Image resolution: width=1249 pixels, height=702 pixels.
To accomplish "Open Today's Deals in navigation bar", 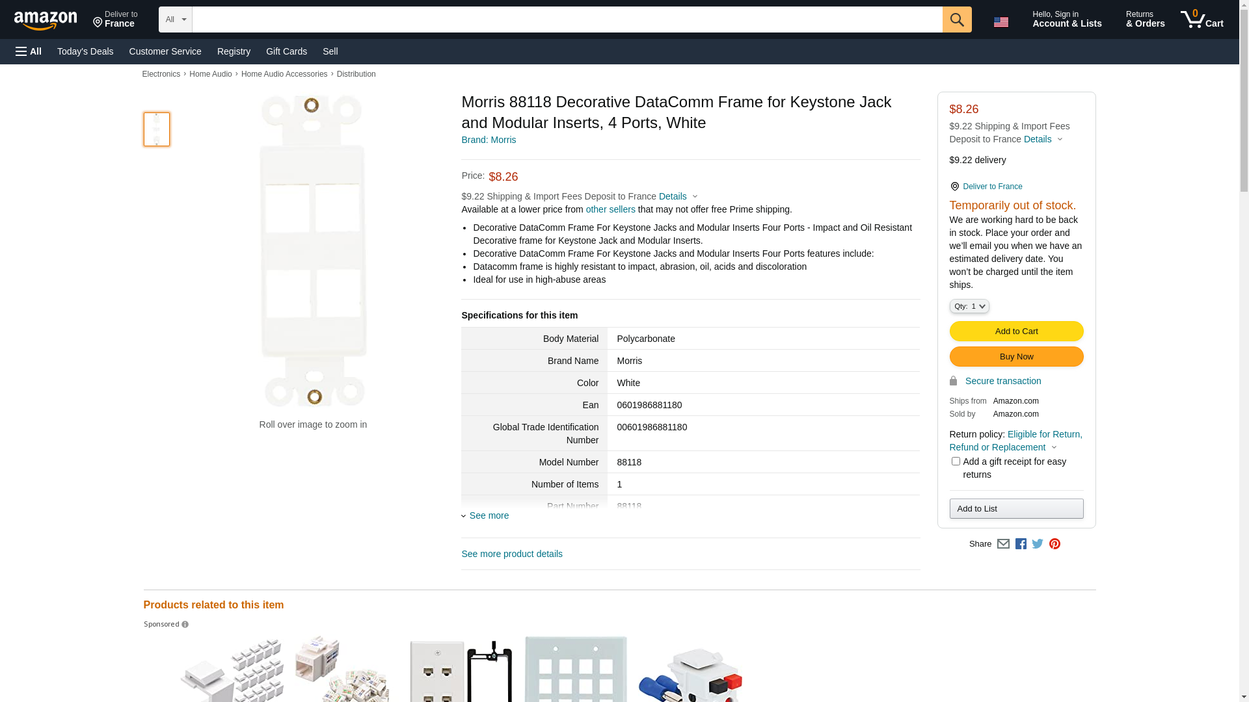I will pyautogui.click(x=85, y=51).
